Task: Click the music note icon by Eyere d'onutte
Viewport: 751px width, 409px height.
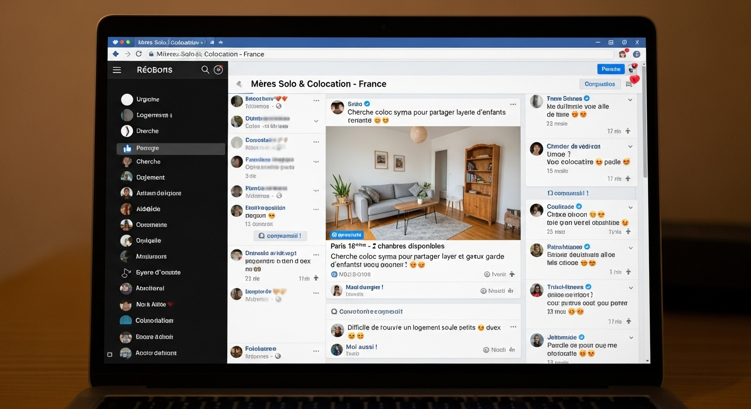Action: coord(126,273)
